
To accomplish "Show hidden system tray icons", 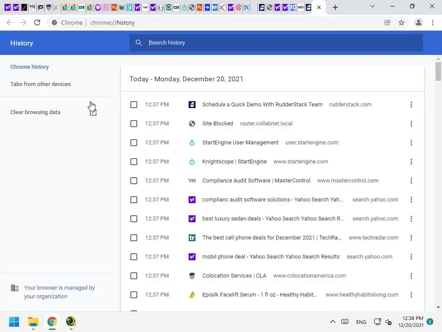I will [333, 322].
